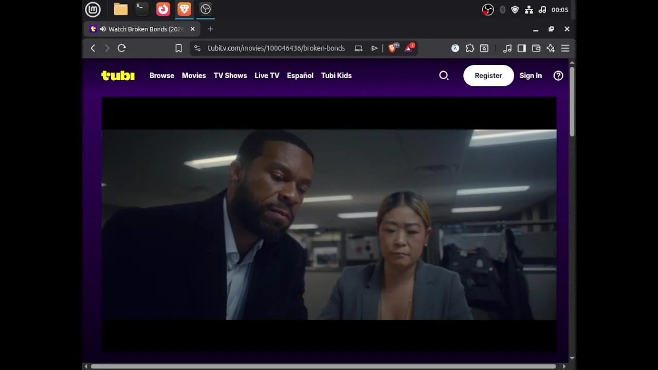Restore down the Brave window
Image resolution: width=658 pixels, height=370 pixels.
[551, 29]
